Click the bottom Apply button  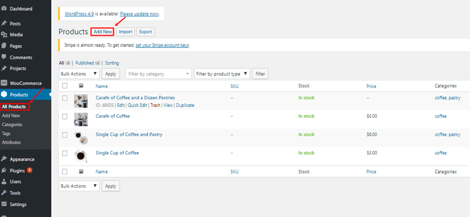[x=111, y=186]
